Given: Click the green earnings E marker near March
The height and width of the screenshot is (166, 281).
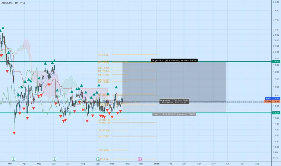Looking at the screenshot, I should tap(13, 159).
